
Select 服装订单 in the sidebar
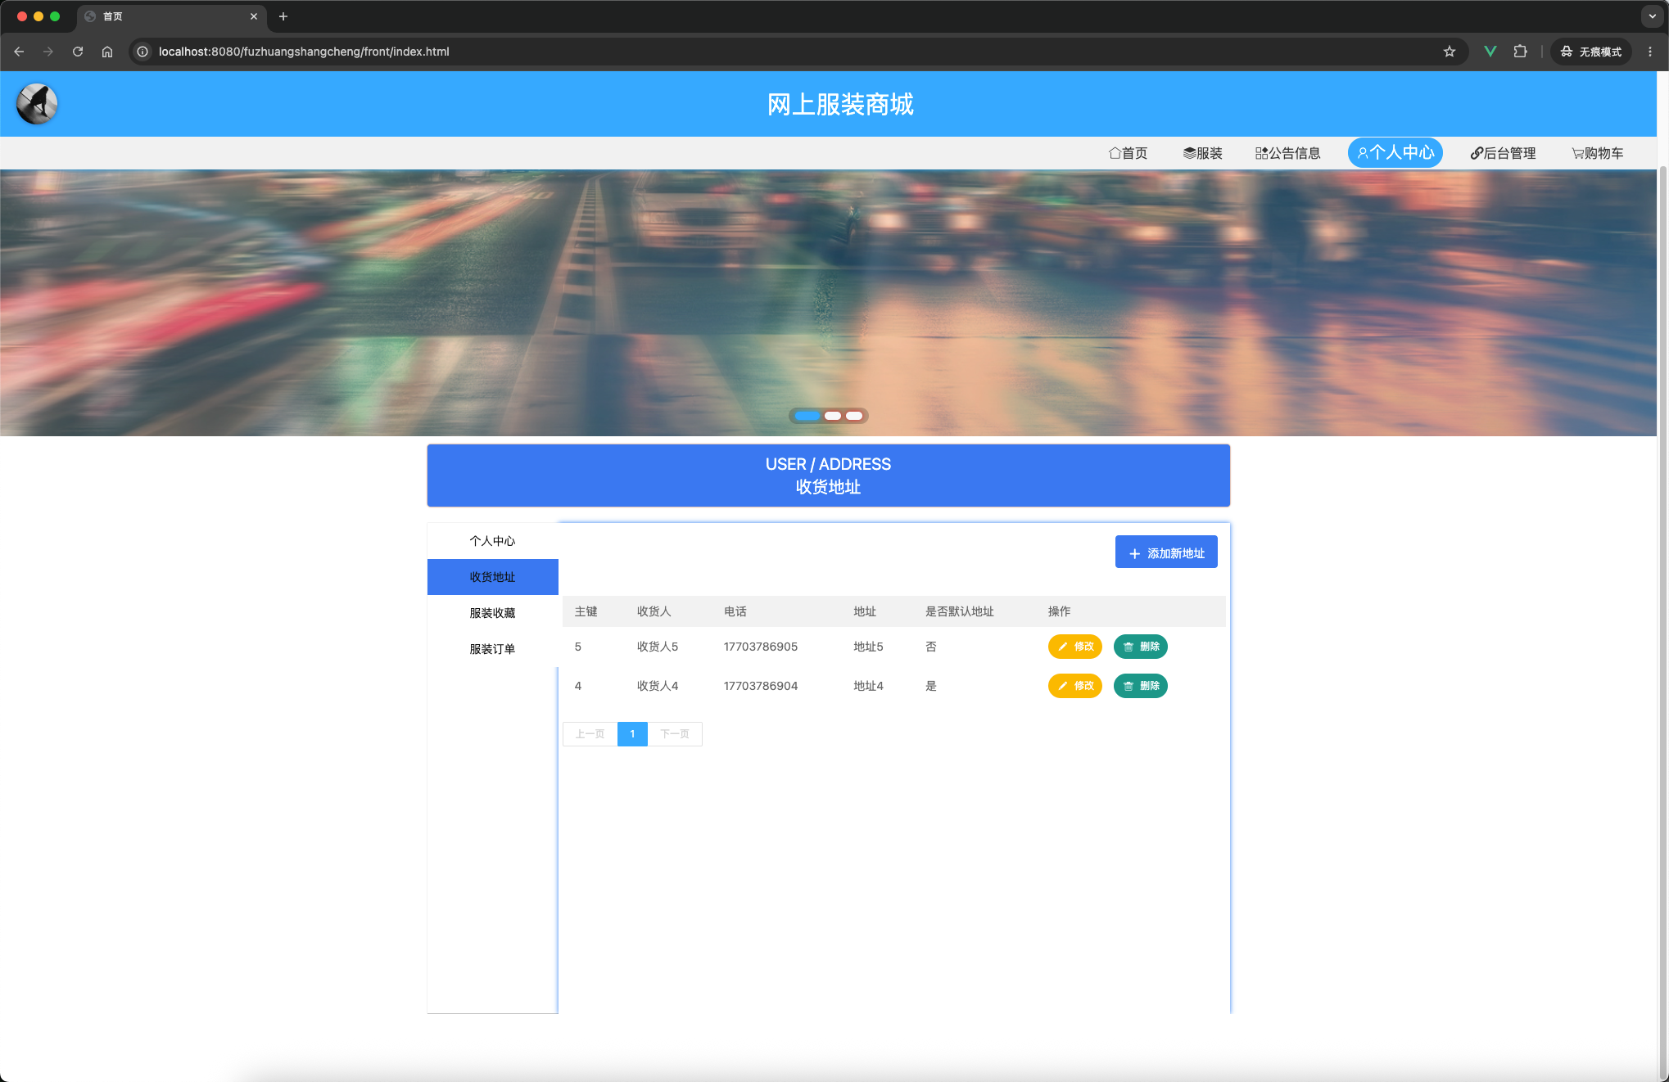click(493, 649)
